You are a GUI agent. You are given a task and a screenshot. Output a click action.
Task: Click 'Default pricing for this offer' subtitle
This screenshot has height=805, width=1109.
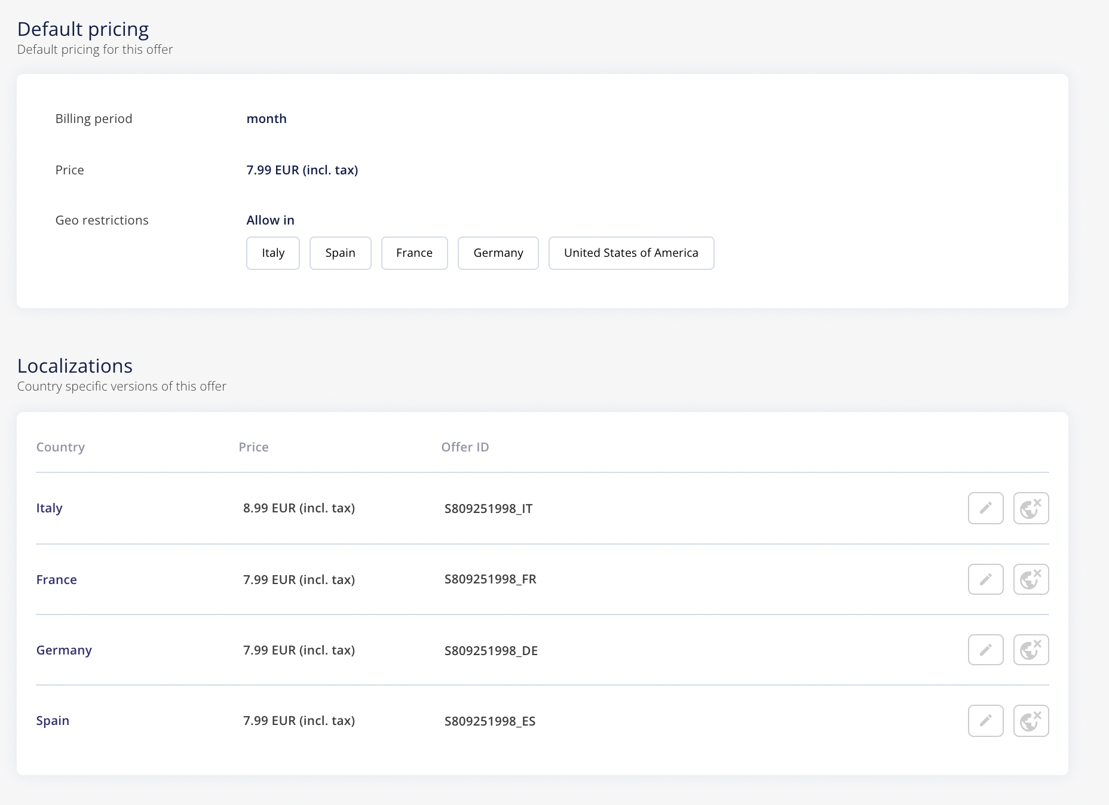pos(95,50)
